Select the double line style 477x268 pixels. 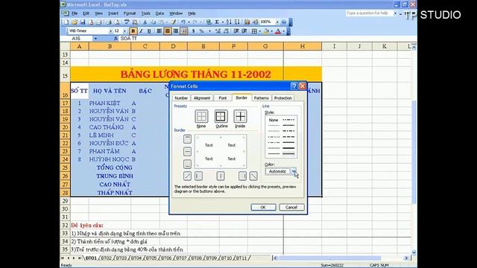point(288,154)
